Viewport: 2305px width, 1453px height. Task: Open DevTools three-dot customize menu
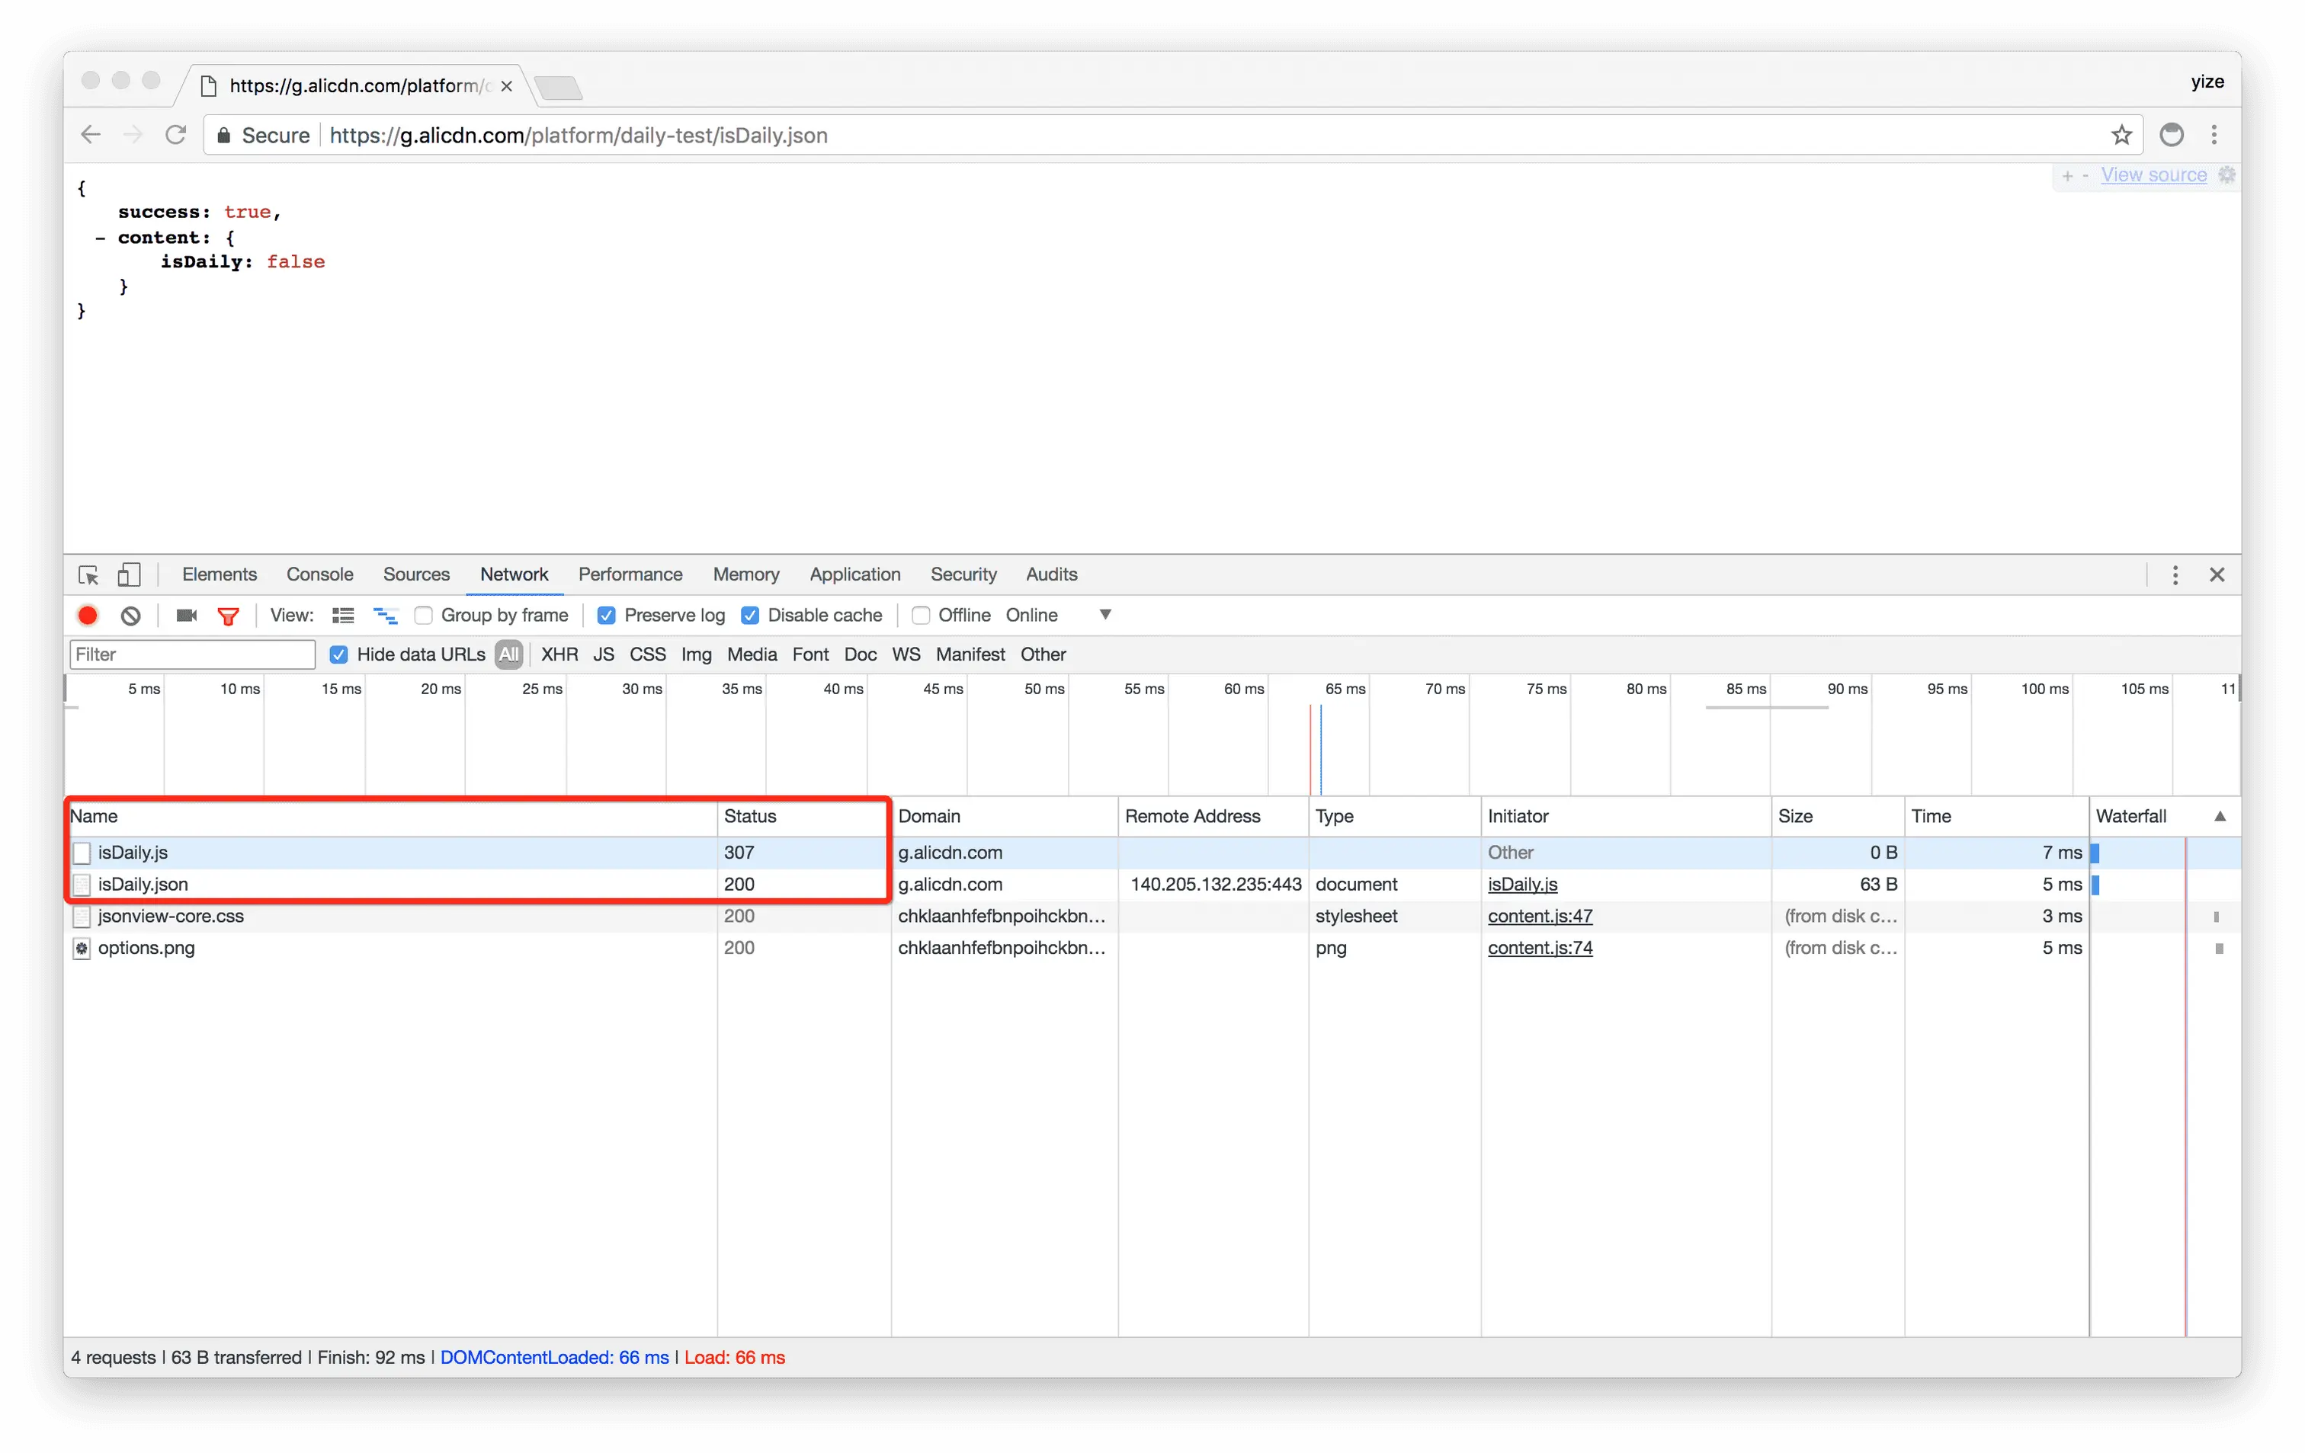click(2175, 575)
